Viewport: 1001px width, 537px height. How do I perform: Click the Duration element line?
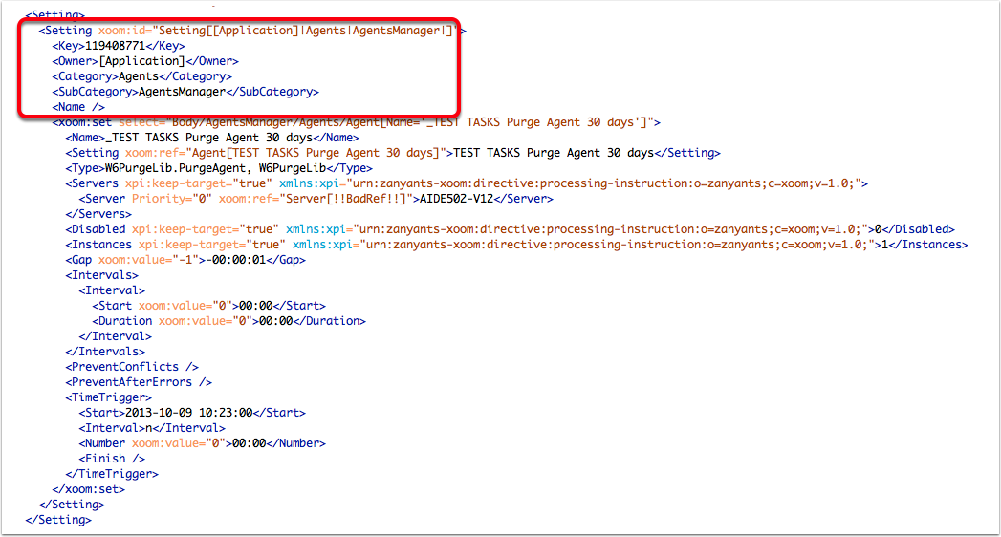tap(228, 321)
